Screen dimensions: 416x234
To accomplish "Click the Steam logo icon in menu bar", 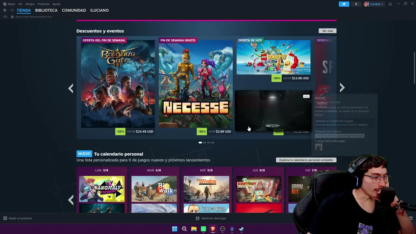I will pyautogui.click(x=5, y=4).
